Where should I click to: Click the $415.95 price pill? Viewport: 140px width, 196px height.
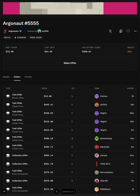[x=48, y=130]
